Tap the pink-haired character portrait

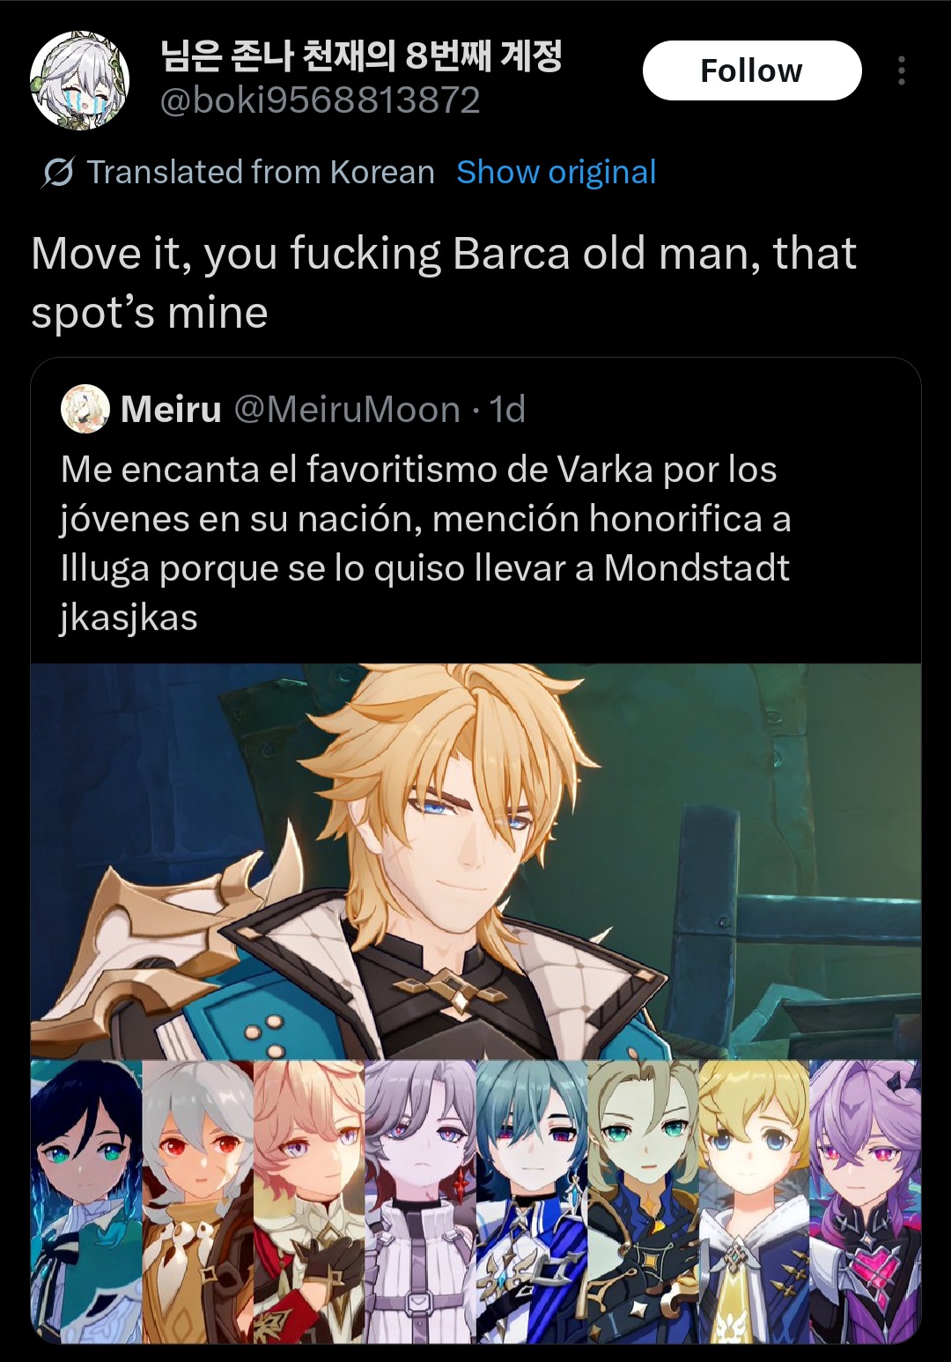[x=309, y=1202]
